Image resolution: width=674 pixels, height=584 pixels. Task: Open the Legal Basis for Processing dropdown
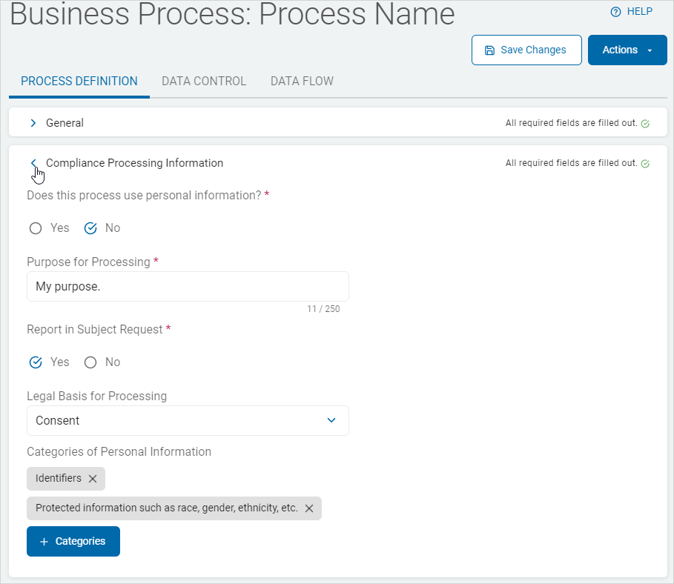pos(188,420)
